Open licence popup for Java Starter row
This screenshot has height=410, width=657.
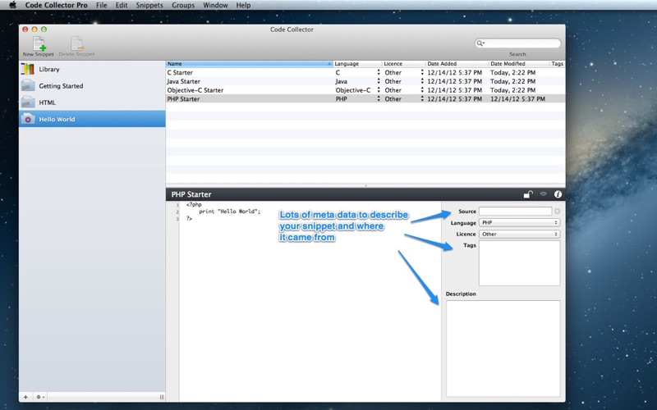click(x=422, y=81)
